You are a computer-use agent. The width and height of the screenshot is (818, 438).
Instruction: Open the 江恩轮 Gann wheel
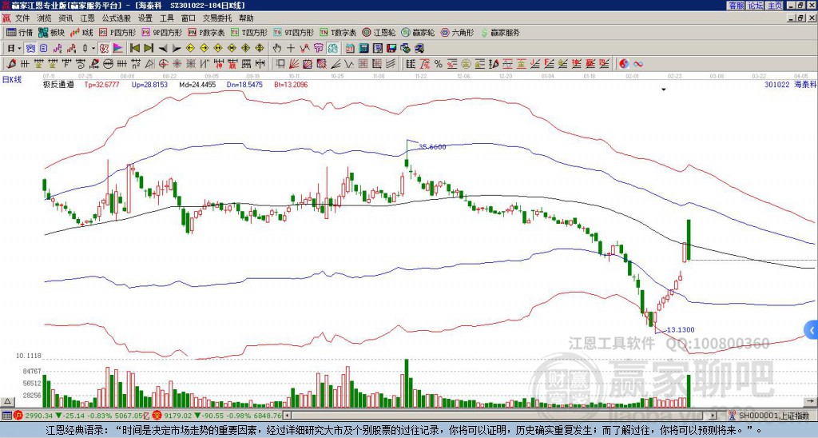point(379,32)
